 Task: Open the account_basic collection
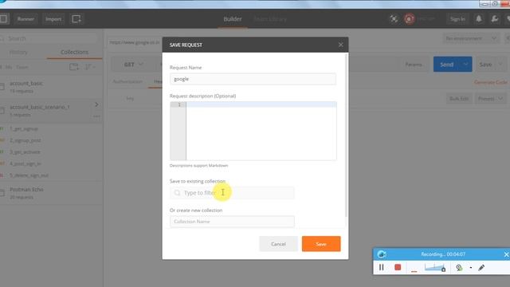51,87
